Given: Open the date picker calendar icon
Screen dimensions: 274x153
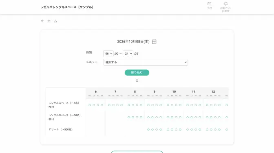Looking at the screenshot, I should pyautogui.click(x=154, y=42).
